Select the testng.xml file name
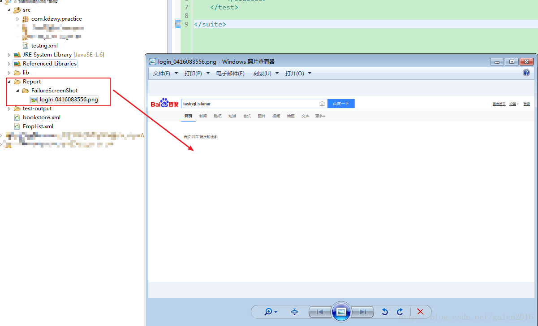 tap(44, 46)
